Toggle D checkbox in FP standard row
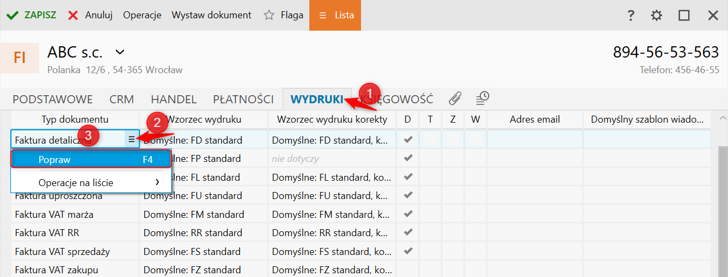728x277 pixels. point(408,158)
